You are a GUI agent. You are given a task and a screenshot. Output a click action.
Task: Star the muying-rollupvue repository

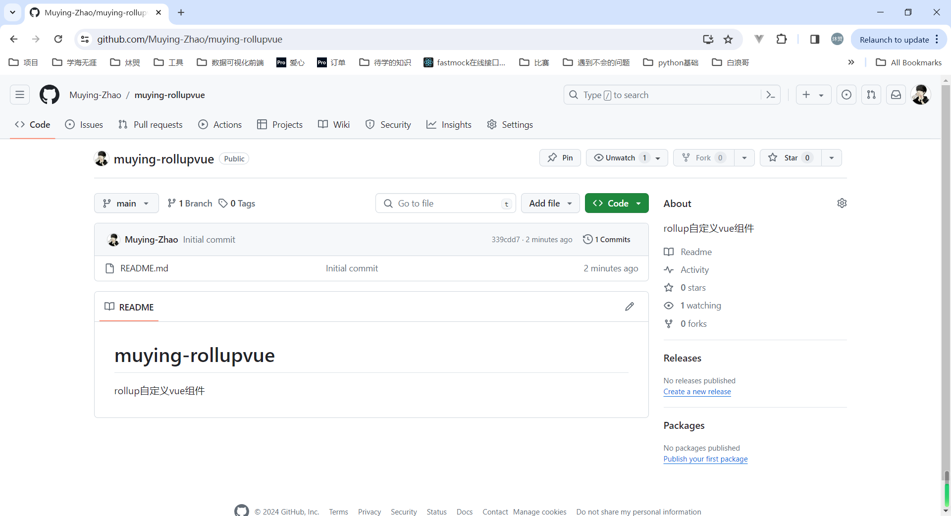[791, 157]
